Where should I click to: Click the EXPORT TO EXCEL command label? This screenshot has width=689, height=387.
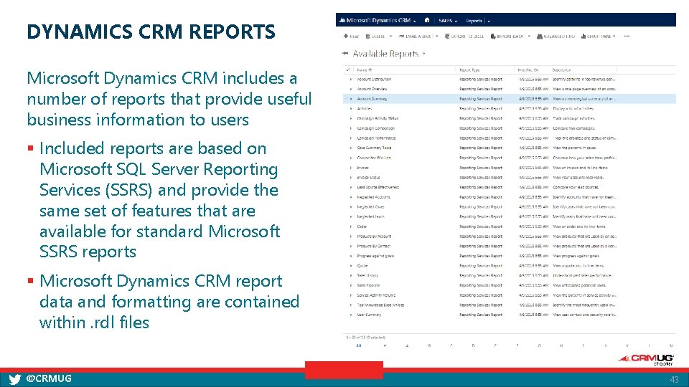coord(467,37)
